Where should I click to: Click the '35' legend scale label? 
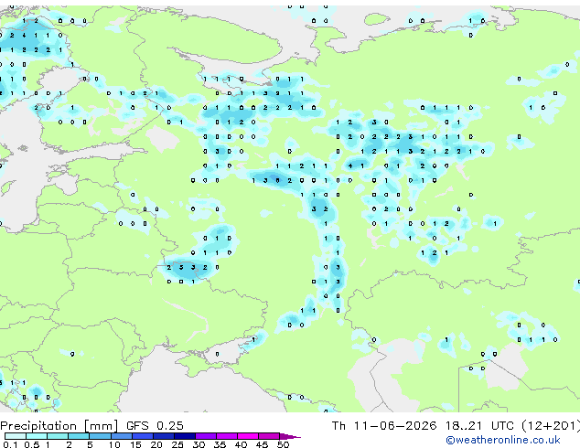coord(220,444)
